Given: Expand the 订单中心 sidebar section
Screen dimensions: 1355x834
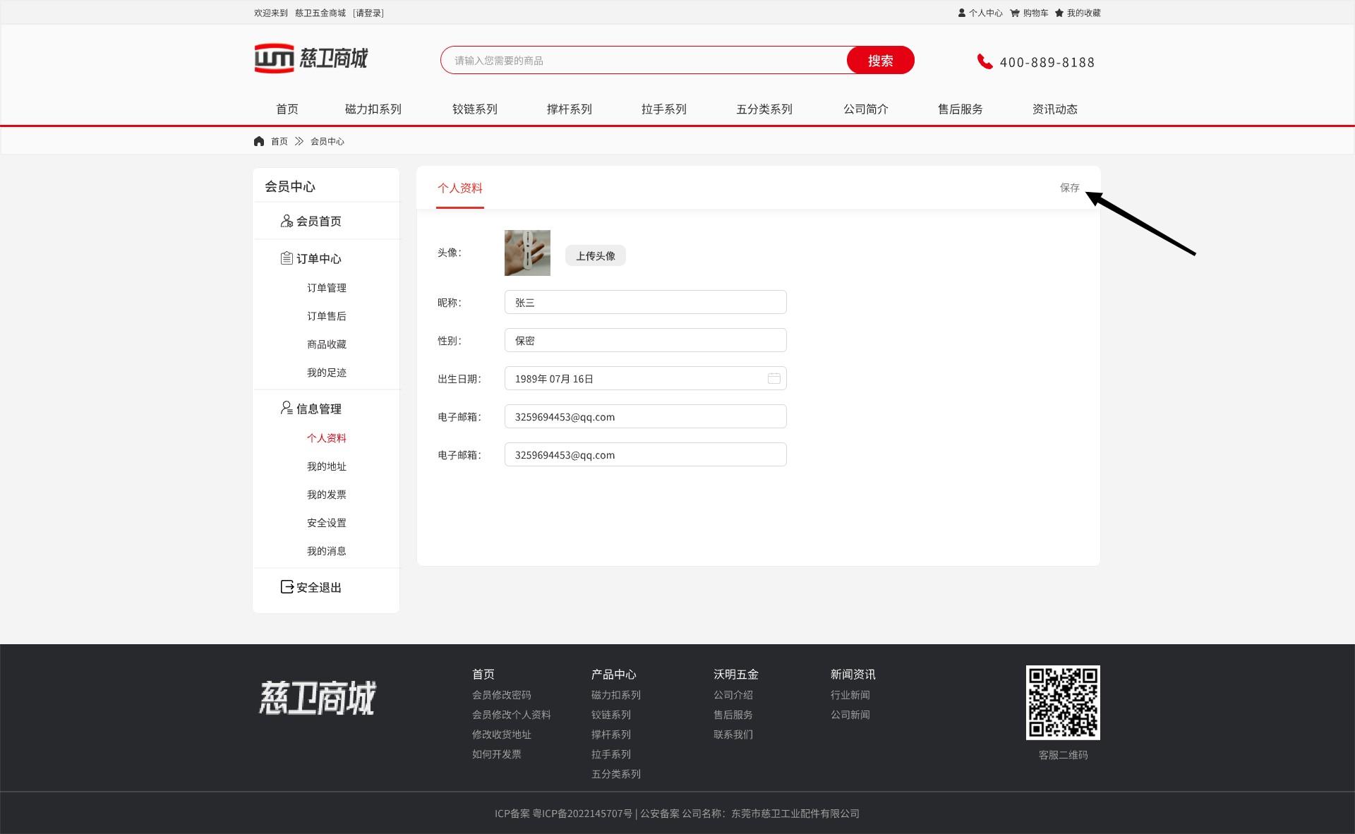Looking at the screenshot, I should pos(318,259).
